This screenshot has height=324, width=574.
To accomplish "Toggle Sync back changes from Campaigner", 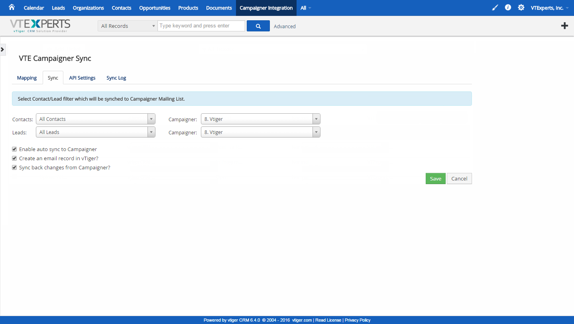I will [x=14, y=167].
